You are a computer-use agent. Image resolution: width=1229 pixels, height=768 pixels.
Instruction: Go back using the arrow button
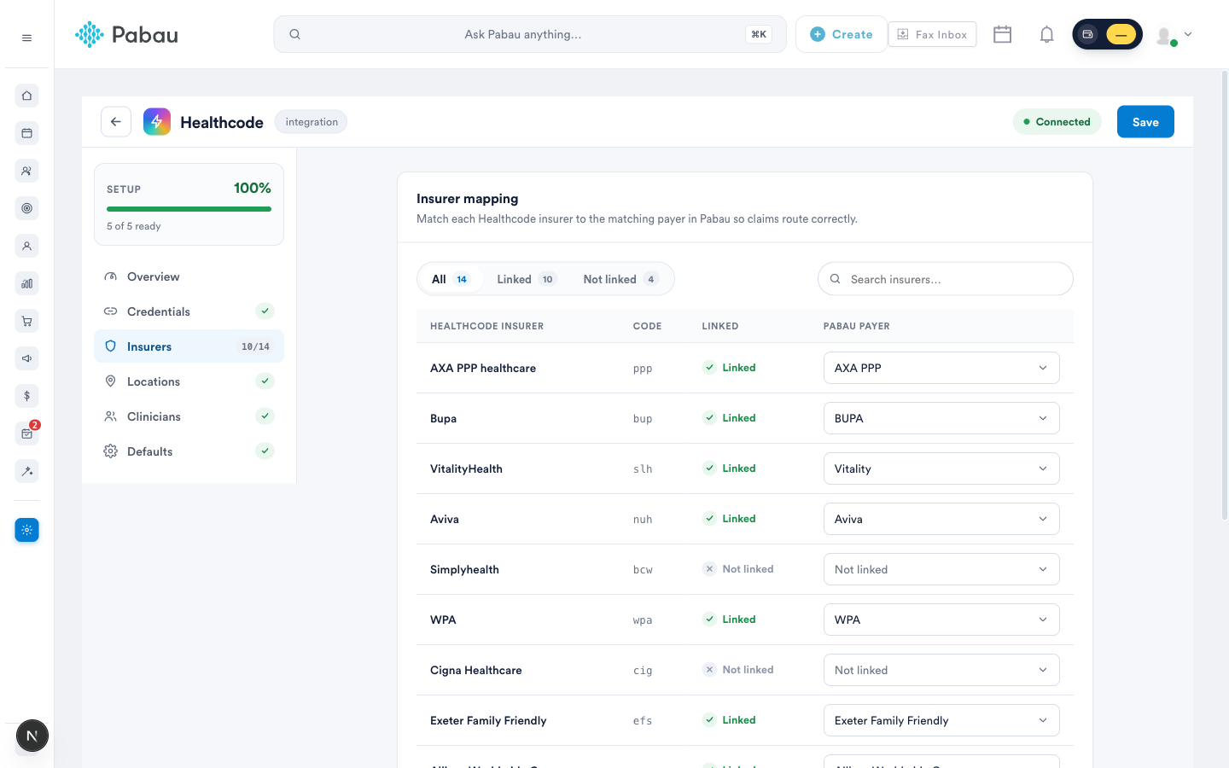click(116, 122)
